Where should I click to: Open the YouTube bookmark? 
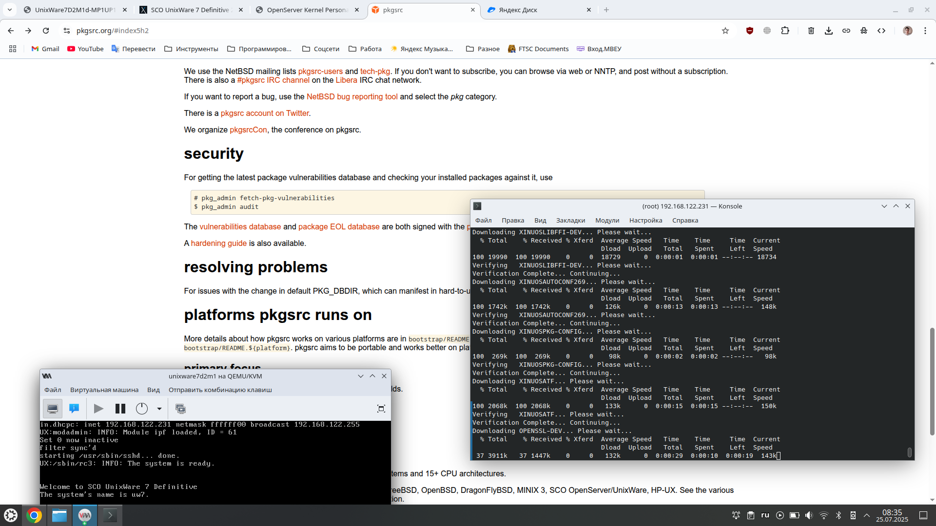click(86, 49)
